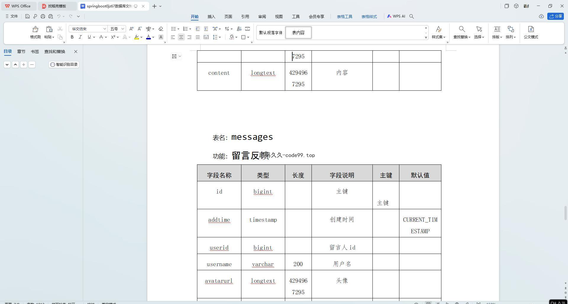The height and width of the screenshot is (304, 568).
Task: Expand borders dropdown arrow
Action: click(x=248, y=37)
